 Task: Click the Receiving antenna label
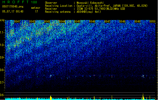[x=58, y=12]
